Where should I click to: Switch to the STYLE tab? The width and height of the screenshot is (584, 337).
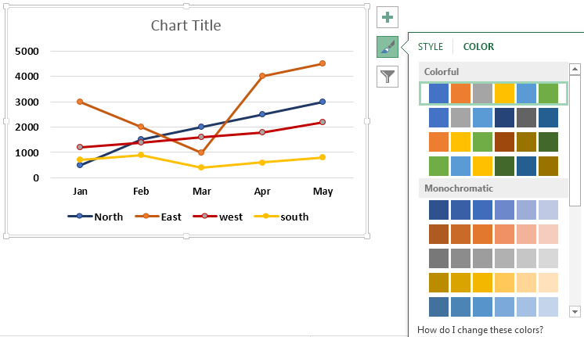pos(431,46)
